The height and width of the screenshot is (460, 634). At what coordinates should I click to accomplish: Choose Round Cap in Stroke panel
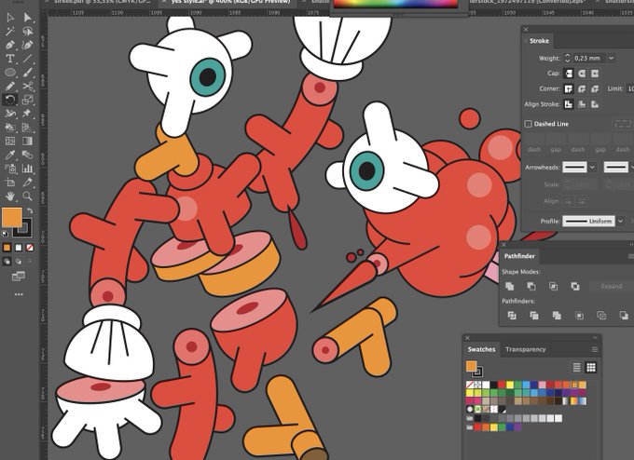[x=582, y=74]
